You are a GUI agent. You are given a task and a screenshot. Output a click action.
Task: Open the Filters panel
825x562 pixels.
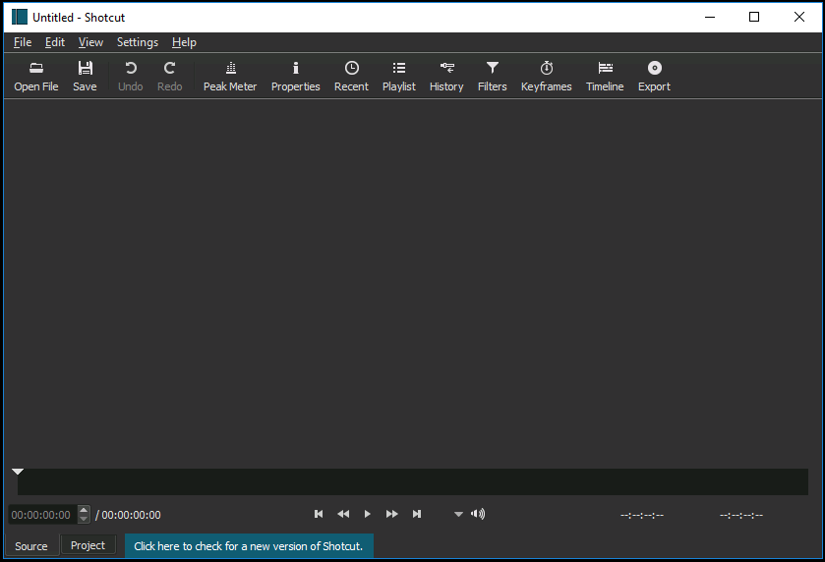[x=492, y=77]
